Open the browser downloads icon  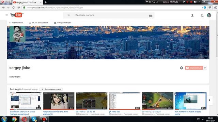point(215,7)
